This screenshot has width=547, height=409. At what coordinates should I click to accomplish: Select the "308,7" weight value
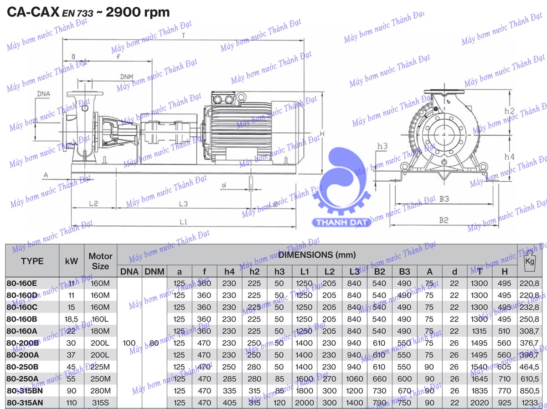point(529,331)
